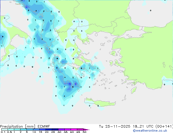Click the '[mm]' unit label
The image size is (173, 133).
pos(30,126)
